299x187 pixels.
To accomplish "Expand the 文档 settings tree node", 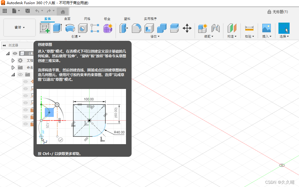I will click(x=13, y=60).
